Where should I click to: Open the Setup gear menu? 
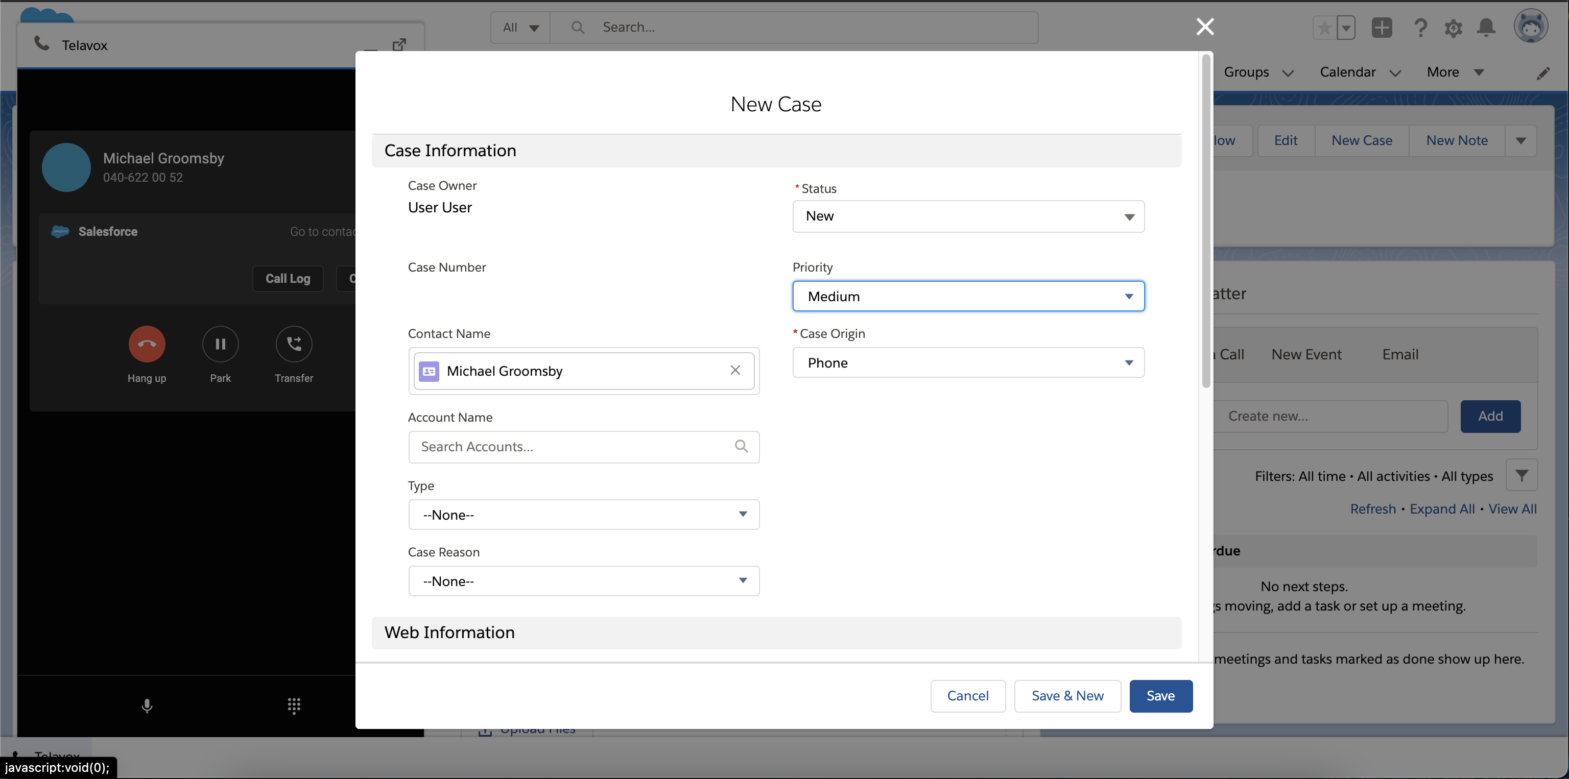click(x=1454, y=28)
